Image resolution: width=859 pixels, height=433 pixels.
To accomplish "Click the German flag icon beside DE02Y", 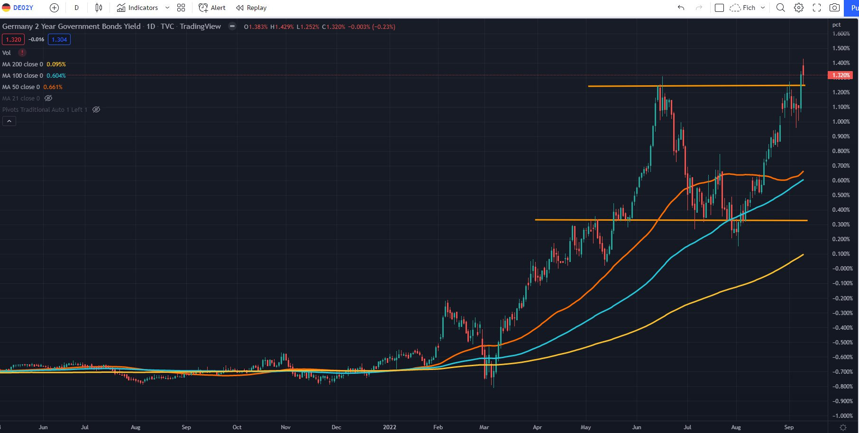I will (6, 8).
